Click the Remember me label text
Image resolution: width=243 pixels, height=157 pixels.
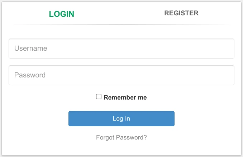tap(125, 97)
